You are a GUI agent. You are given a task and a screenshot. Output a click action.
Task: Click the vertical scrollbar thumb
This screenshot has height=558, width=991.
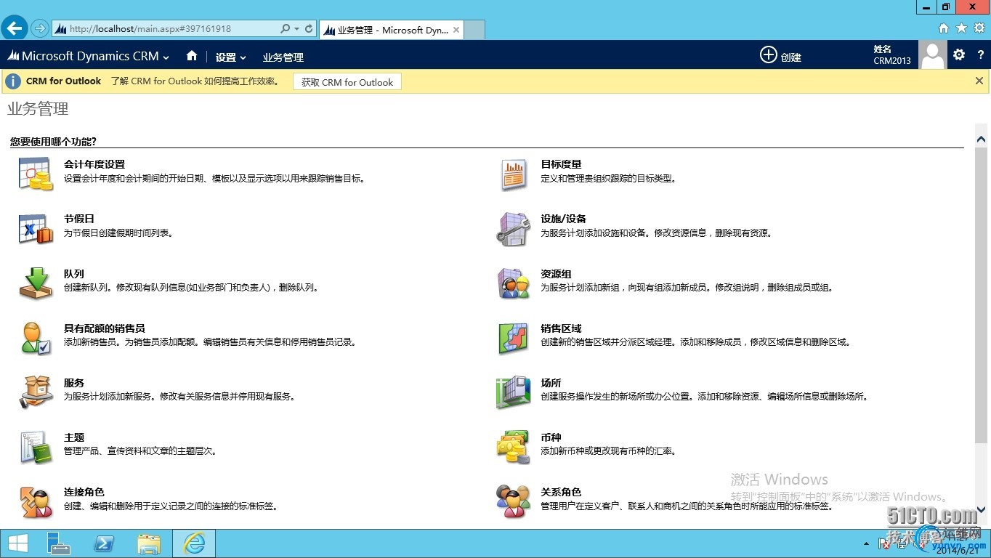(x=982, y=294)
